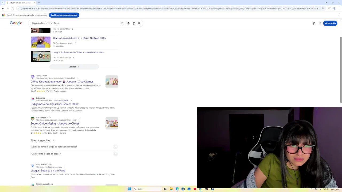Open Juegos de Besos en la Oficina: Conoce la Adrenalina
Image resolution: width=342 pixels, height=192 pixels.
click(x=78, y=53)
